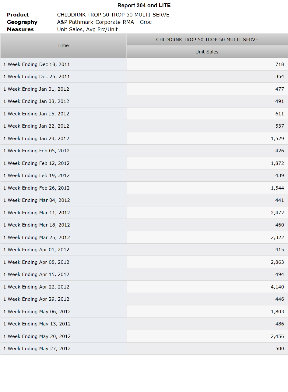Click the 1 Week Ending Feb 12, 2012 label
The image size is (288, 392).
37,163
